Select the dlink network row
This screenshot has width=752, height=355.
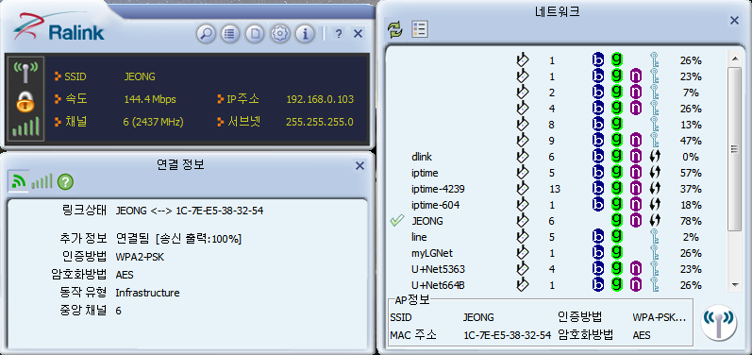coord(557,157)
